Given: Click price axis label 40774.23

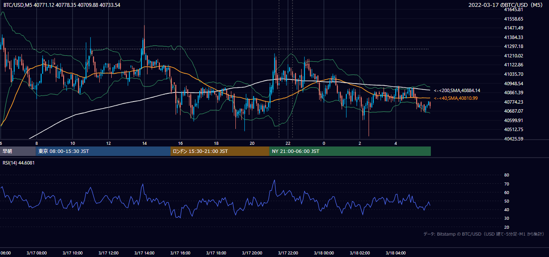Looking at the screenshot, I should click(513, 102).
